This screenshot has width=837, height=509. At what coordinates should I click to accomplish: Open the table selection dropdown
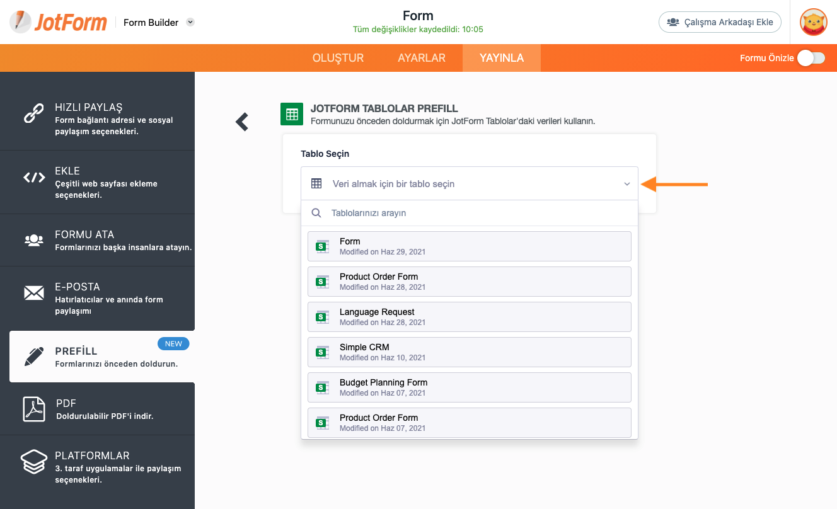coord(470,183)
